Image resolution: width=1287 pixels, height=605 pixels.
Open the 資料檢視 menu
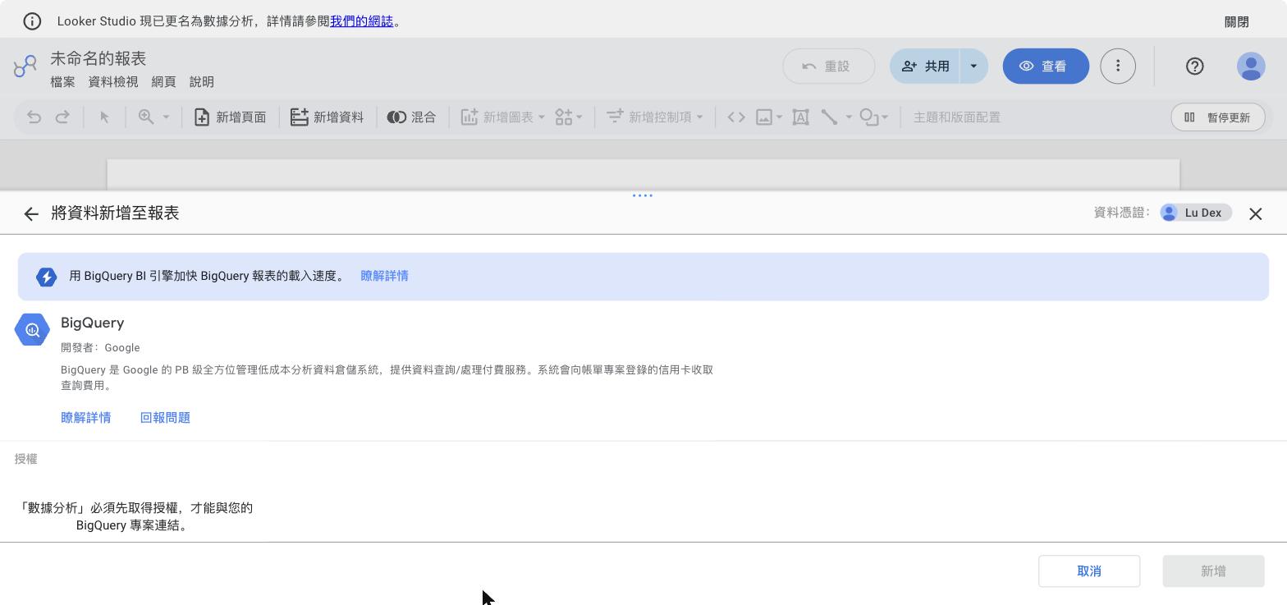(x=113, y=82)
